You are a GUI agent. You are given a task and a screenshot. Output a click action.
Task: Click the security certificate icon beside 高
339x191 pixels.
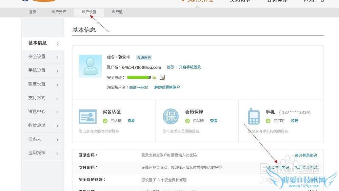click(162, 77)
